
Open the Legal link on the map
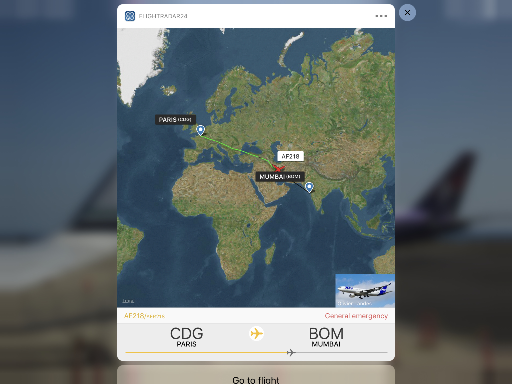point(128,301)
